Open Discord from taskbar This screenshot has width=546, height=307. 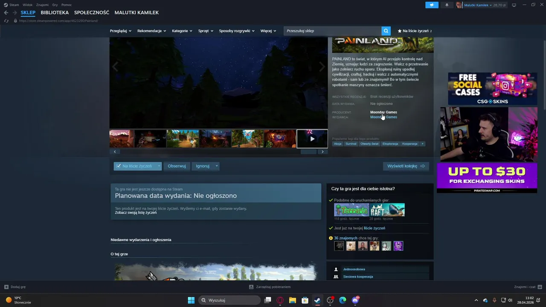[355, 300]
